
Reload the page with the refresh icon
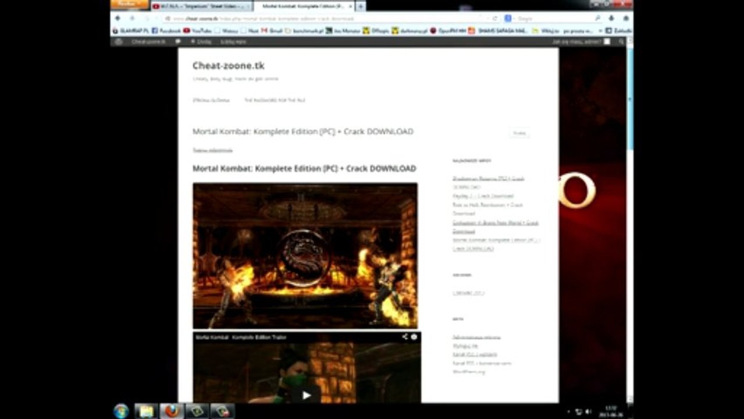(x=495, y=19)
